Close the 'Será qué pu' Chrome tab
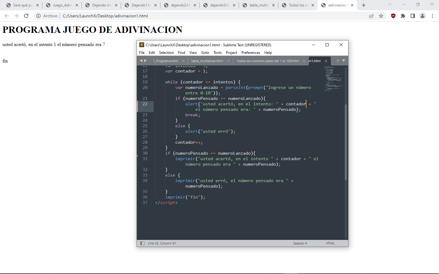The image size is (439, 274). (37, 5)
